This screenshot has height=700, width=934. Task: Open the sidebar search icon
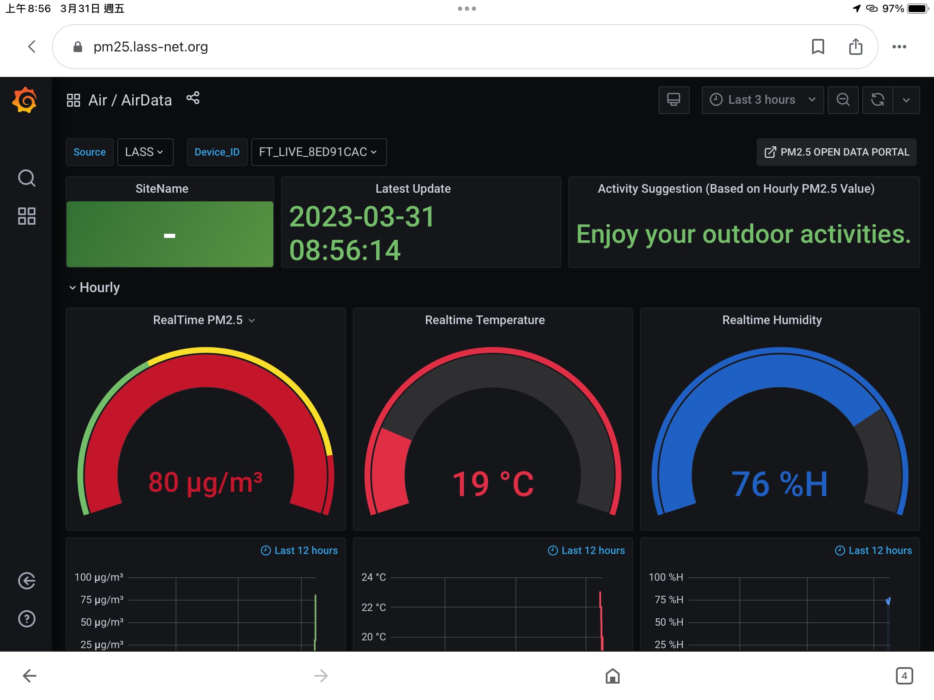point(26,178)
